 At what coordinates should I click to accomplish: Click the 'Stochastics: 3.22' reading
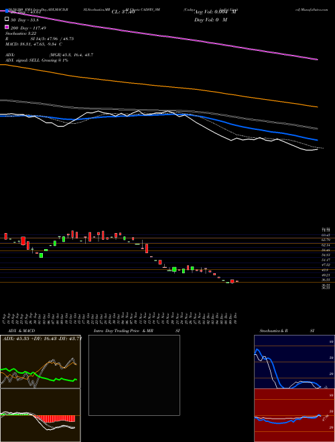21,33
